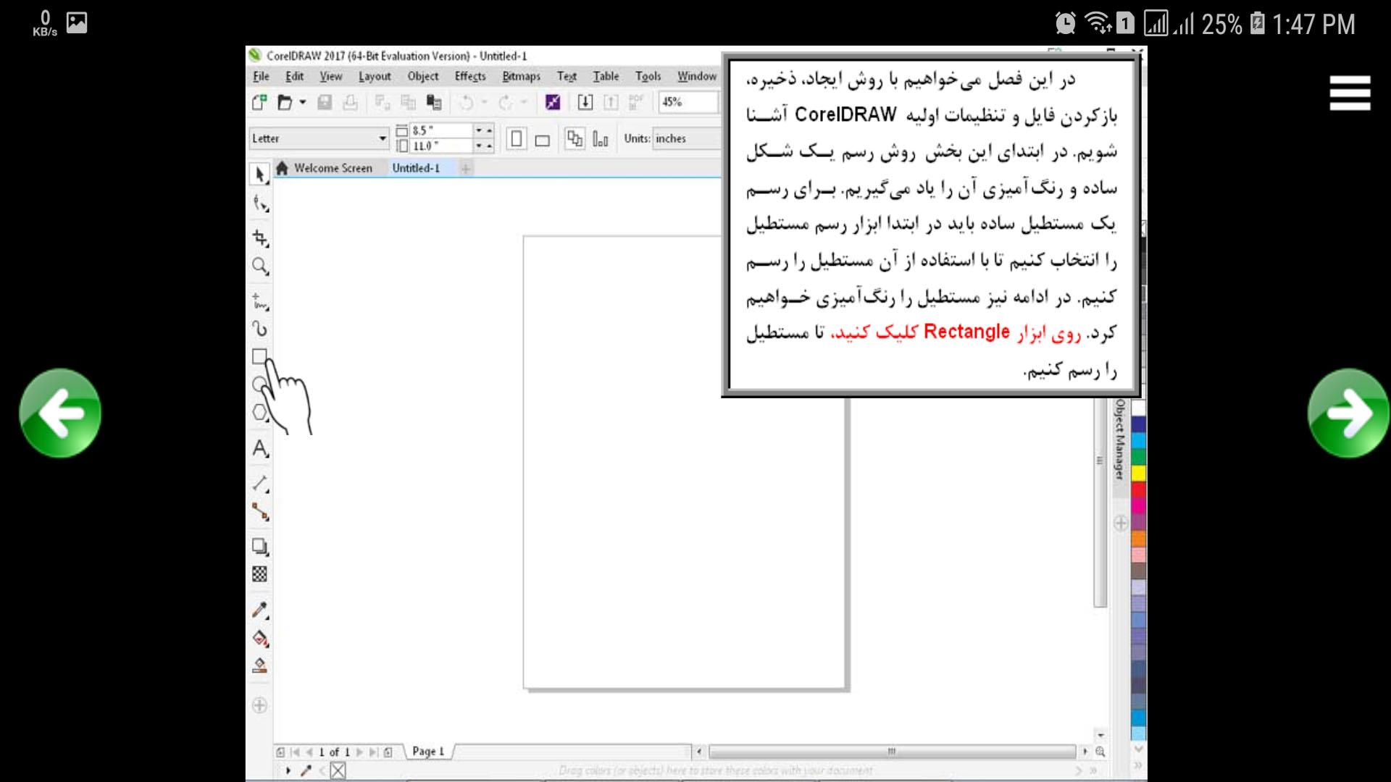The image size is (1391, 782).
Task: Click the Cut icon in toolbar
Action: point(383,102)
